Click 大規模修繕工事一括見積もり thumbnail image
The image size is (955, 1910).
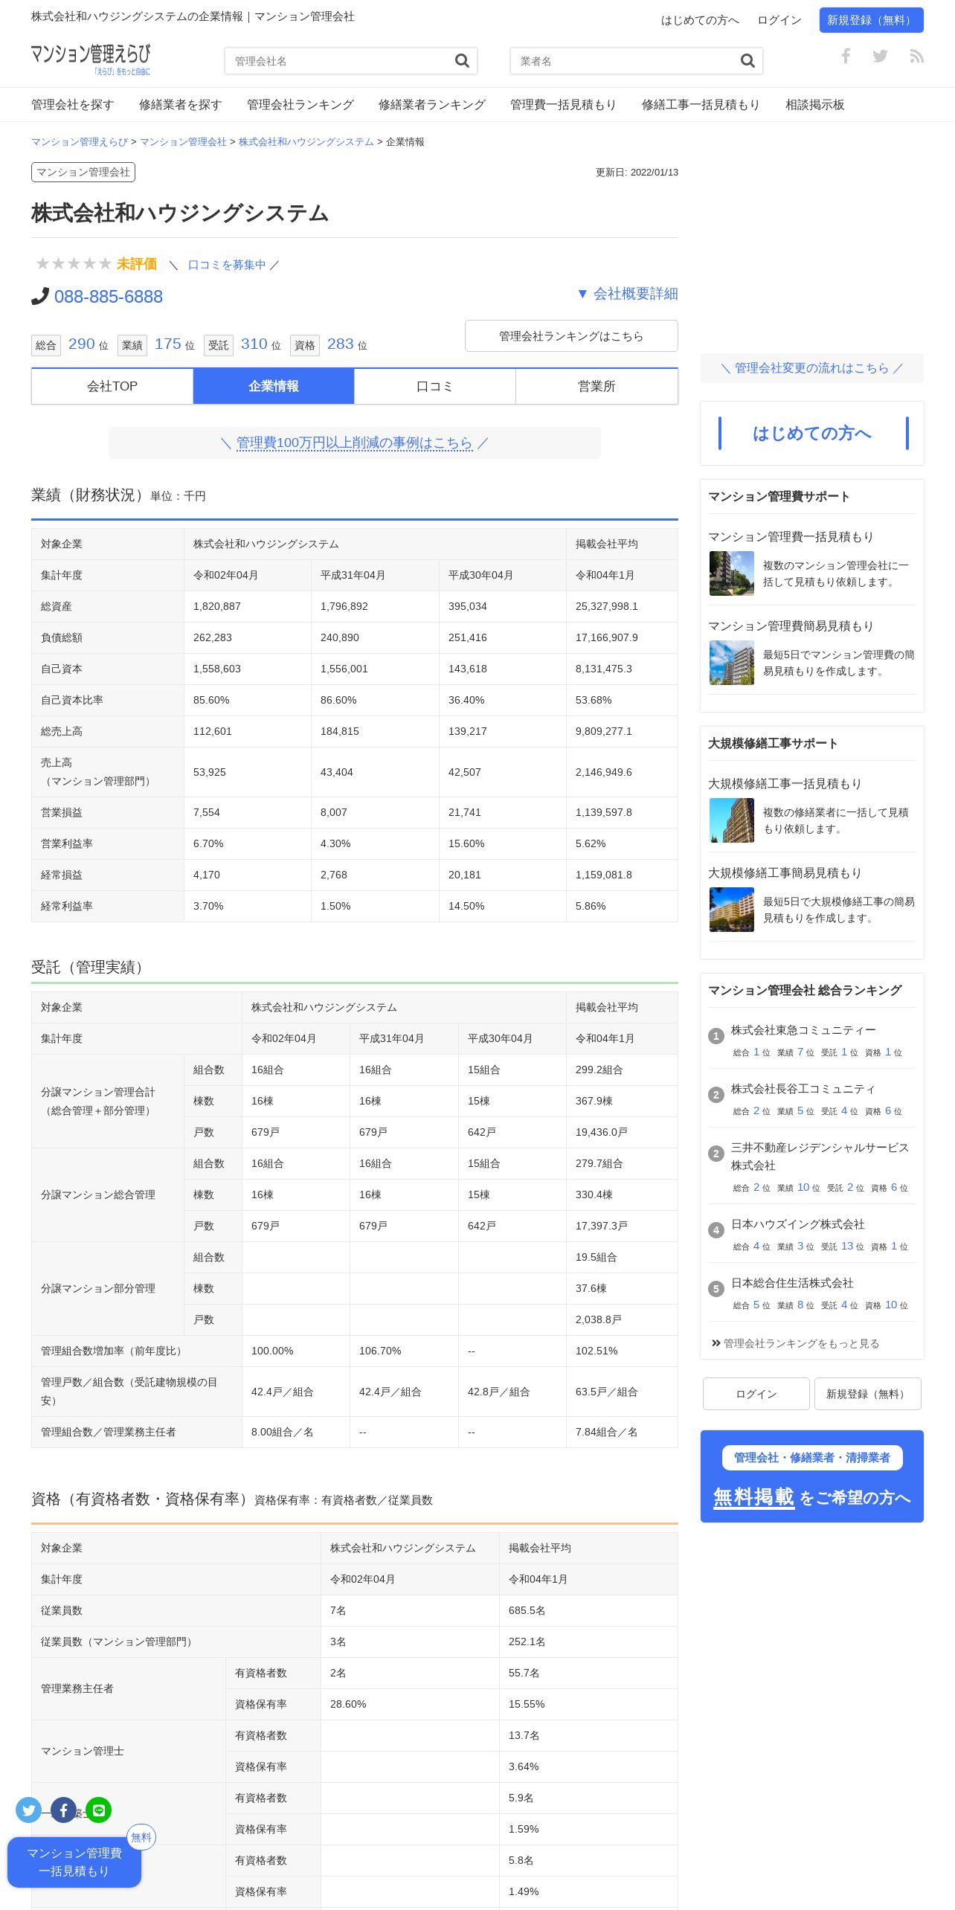732,820
